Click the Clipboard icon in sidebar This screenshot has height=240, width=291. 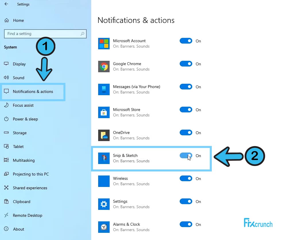(x=6, y=201)
